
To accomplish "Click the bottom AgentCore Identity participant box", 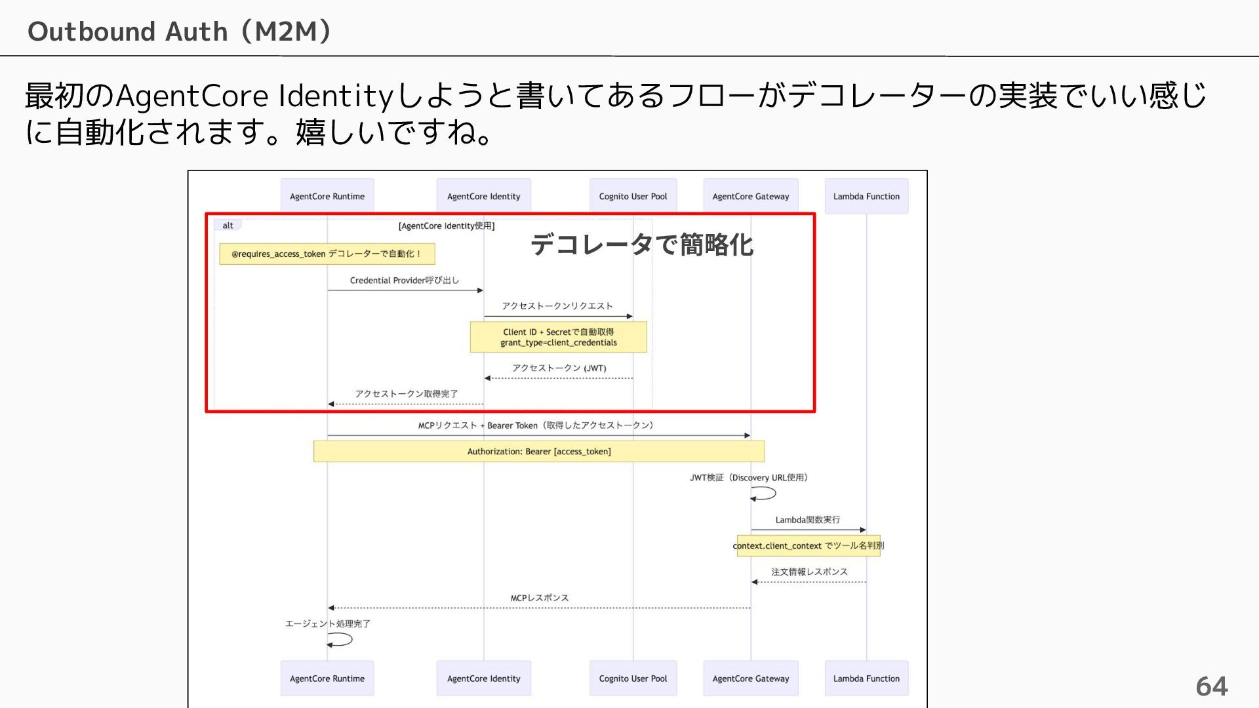I will [483, 678].
